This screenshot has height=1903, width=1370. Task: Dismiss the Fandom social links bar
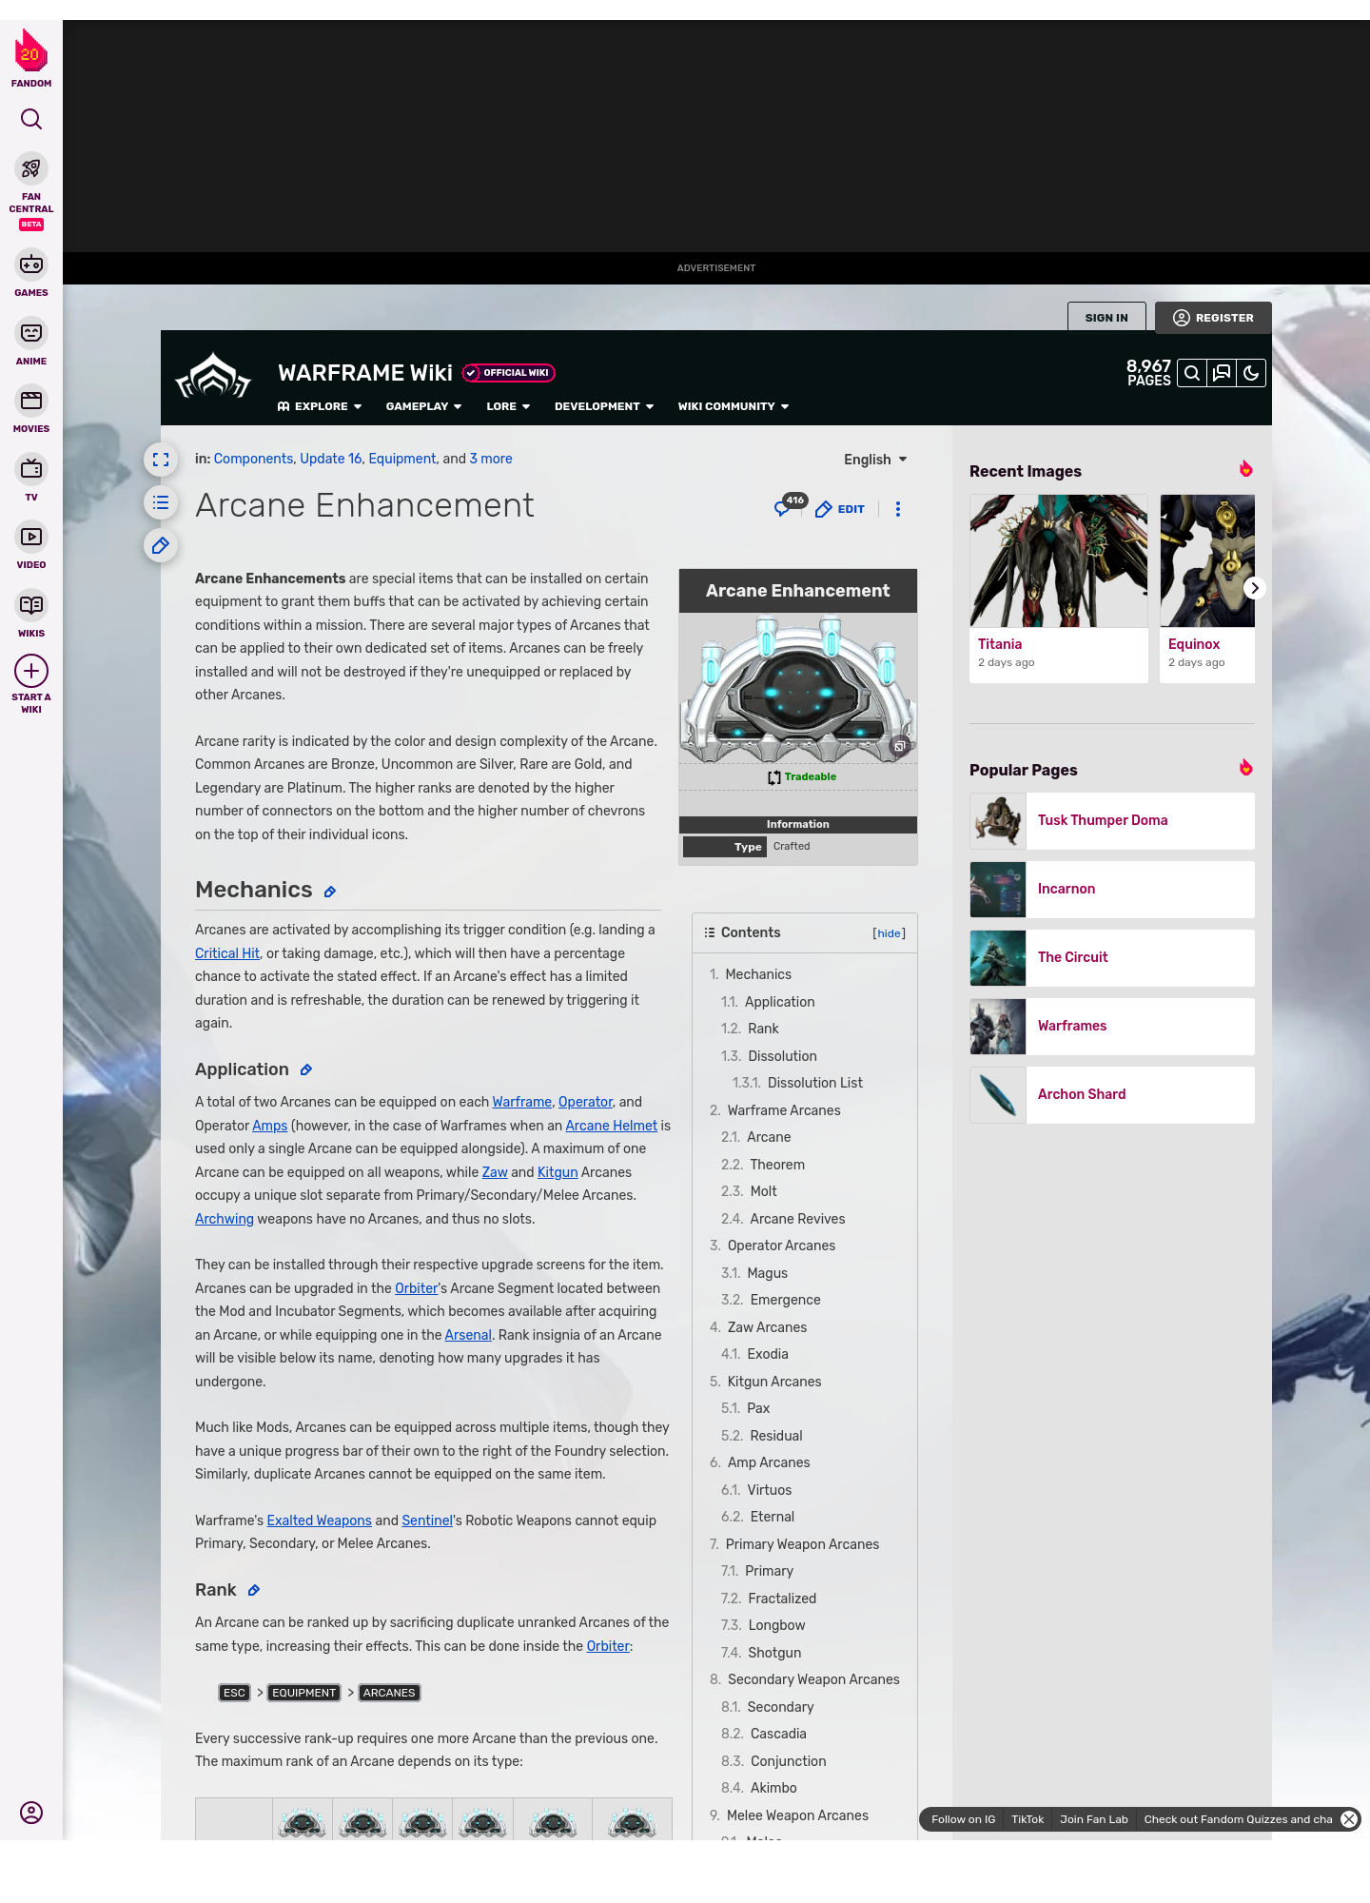pos(1349,1819)
